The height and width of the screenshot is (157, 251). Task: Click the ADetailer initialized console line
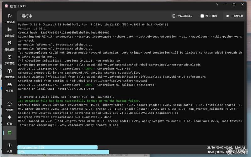[69, 60]
